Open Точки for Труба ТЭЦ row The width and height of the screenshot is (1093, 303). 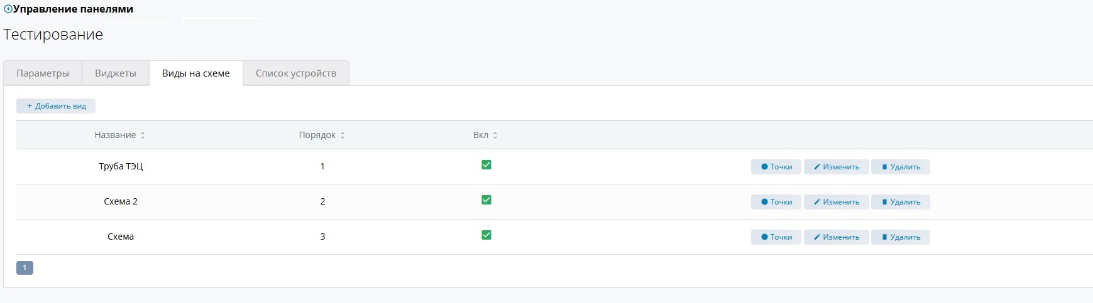pos(776,167)
